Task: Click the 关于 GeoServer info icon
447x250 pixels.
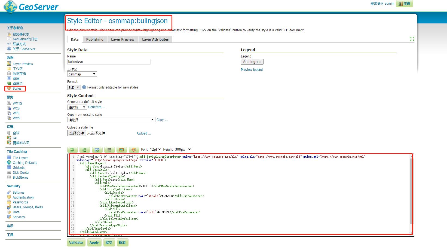Action: coord(9,49)
